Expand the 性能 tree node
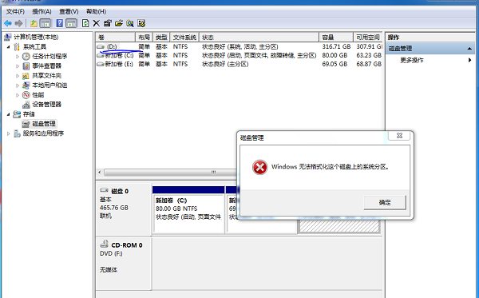The height and width of the screenshot is (298, 479). point(18,95)
